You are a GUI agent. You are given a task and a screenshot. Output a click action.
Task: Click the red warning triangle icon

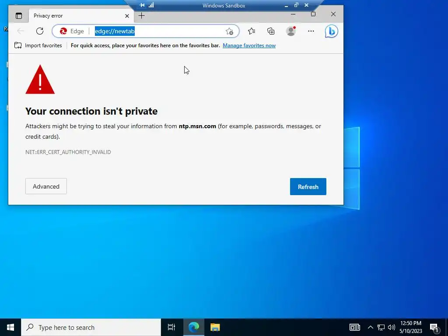tap(40, 80)
